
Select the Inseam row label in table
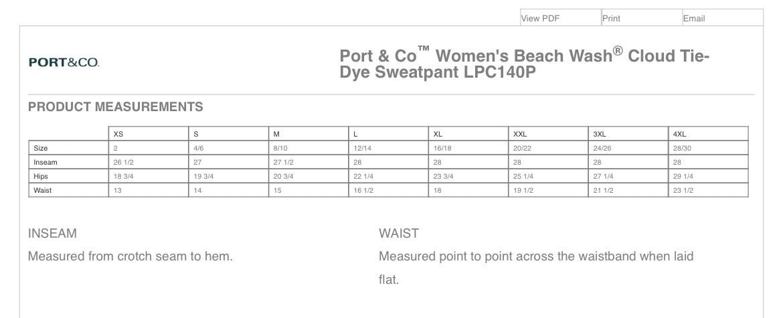(x=46, y=162)
